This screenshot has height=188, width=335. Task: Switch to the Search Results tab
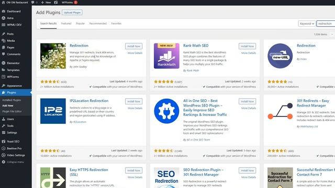[49, 23]
